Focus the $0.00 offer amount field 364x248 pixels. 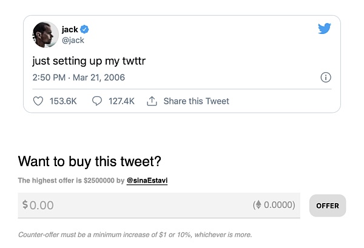coord(133,206)
